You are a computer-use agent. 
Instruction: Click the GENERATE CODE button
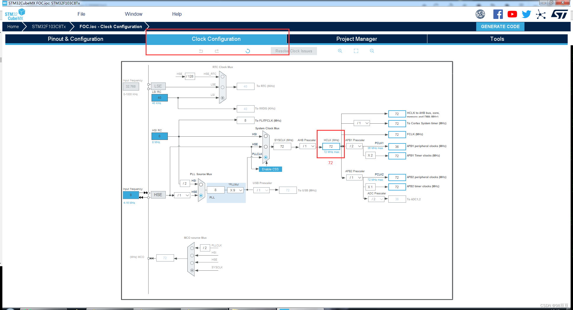(500, 27)
